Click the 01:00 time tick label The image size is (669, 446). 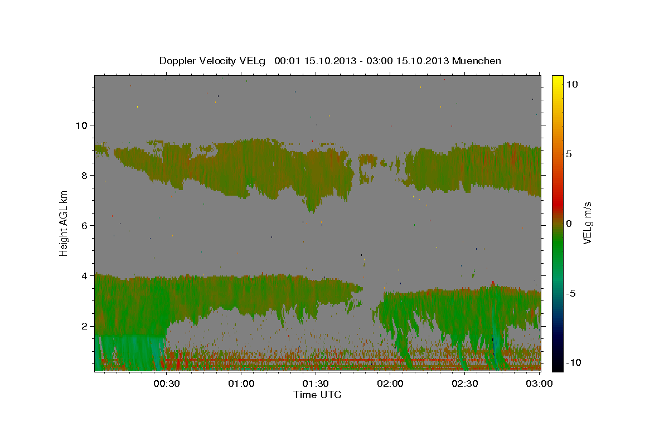pos(241,384)
